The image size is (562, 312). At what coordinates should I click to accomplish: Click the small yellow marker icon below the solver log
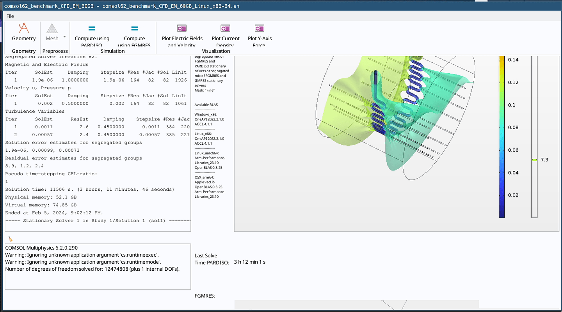tap(9, 238)
